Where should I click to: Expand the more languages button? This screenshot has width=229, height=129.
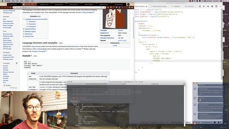7,85
